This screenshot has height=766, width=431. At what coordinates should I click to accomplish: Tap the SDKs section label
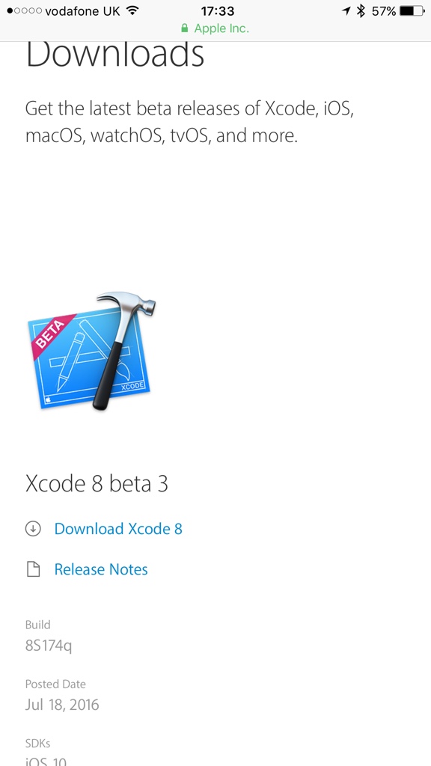[37, 744]
